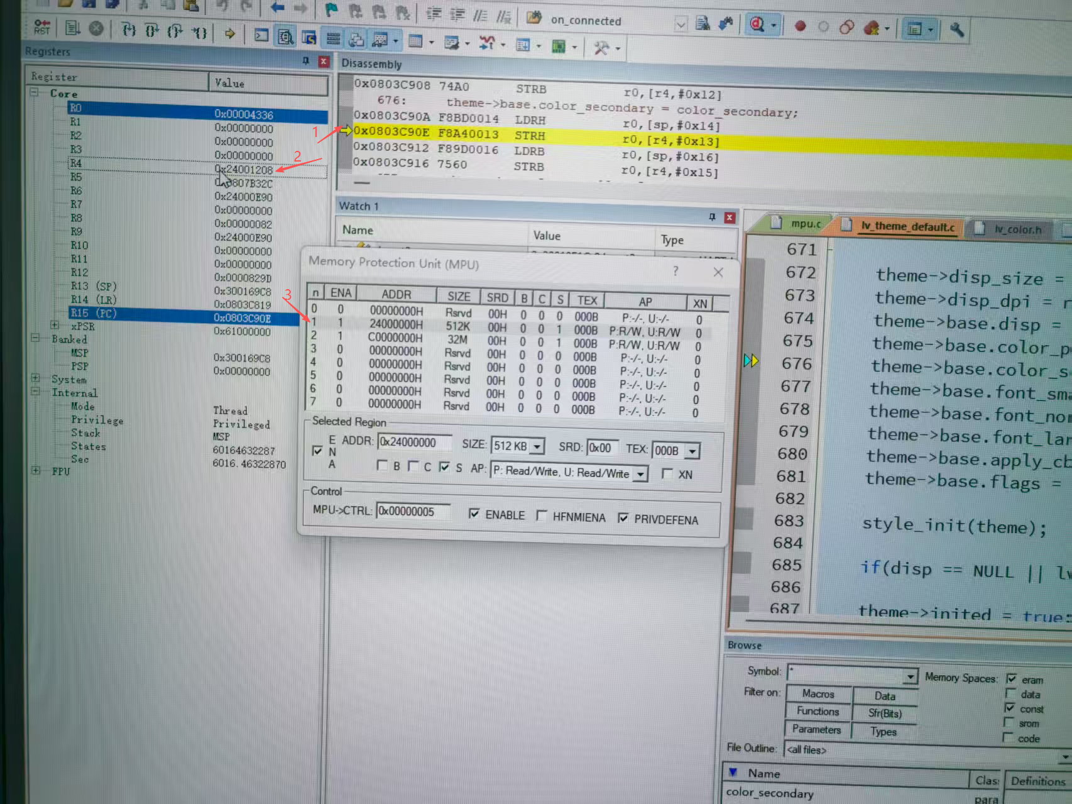1072x804 pixels.
Task: Click the Step Over debug icon
Action: tap(153, 31)
